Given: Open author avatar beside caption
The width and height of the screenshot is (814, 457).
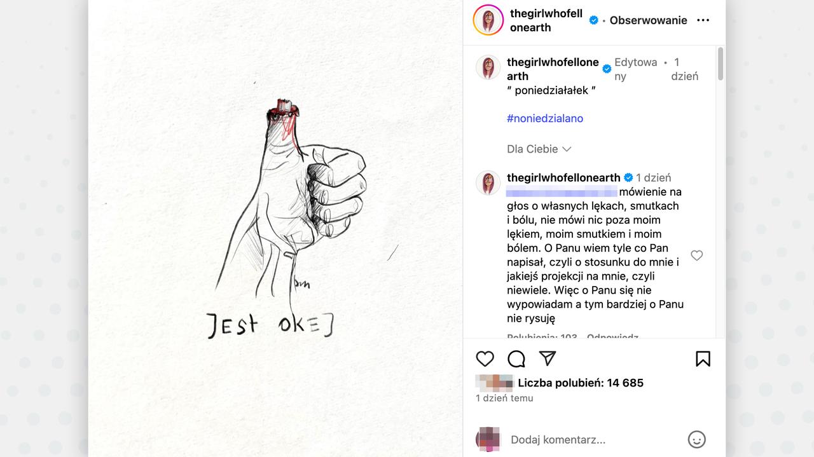Looking at the screenshot, I should pyautogui.click(x=488, y=67).
